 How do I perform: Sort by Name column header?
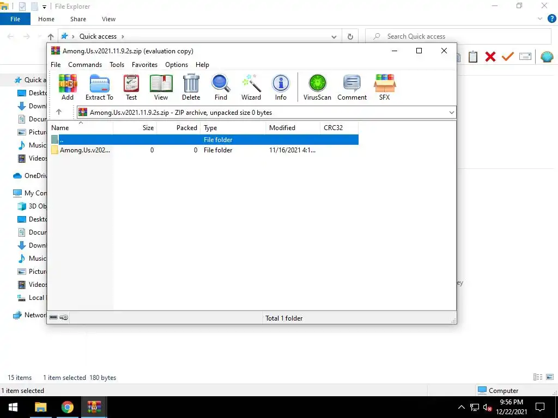click(81, 127)
